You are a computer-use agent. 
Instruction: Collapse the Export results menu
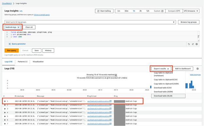161,69
